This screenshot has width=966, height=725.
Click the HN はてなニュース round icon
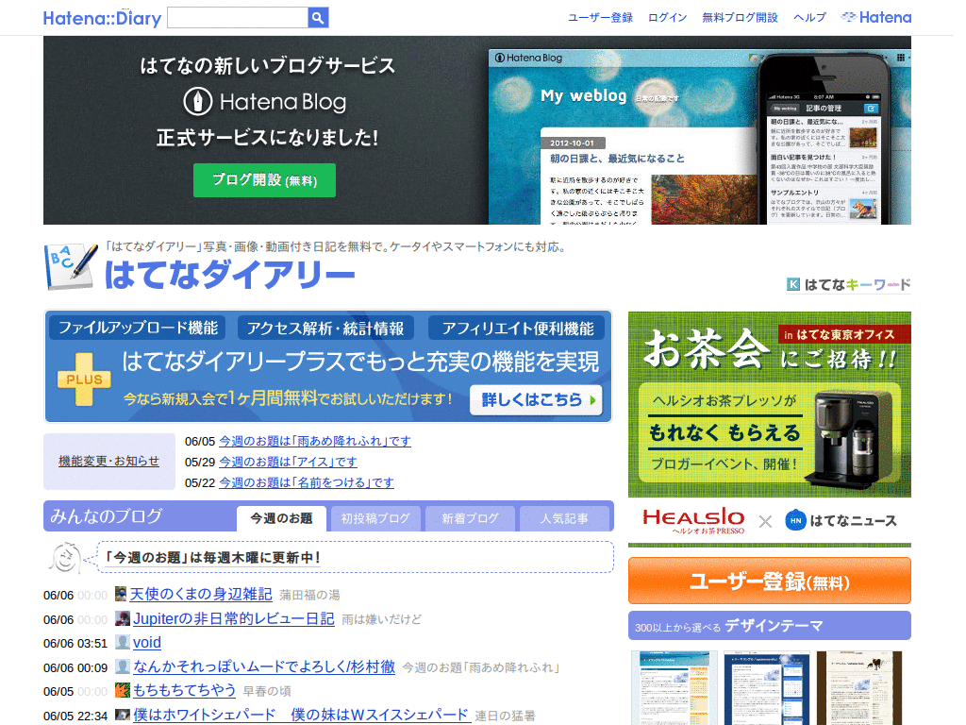(795, 520)
